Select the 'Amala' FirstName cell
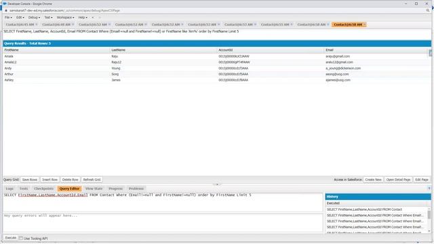Image resolution: width=434 pixels, height=244 pixels. pyautogui.click(x=56, y=56)
